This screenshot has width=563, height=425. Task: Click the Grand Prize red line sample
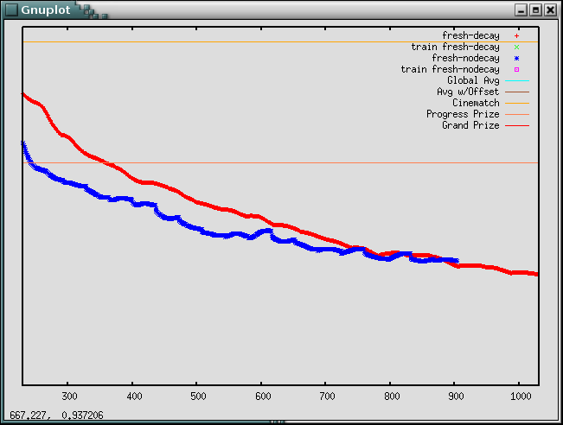[x=516, y=125]
